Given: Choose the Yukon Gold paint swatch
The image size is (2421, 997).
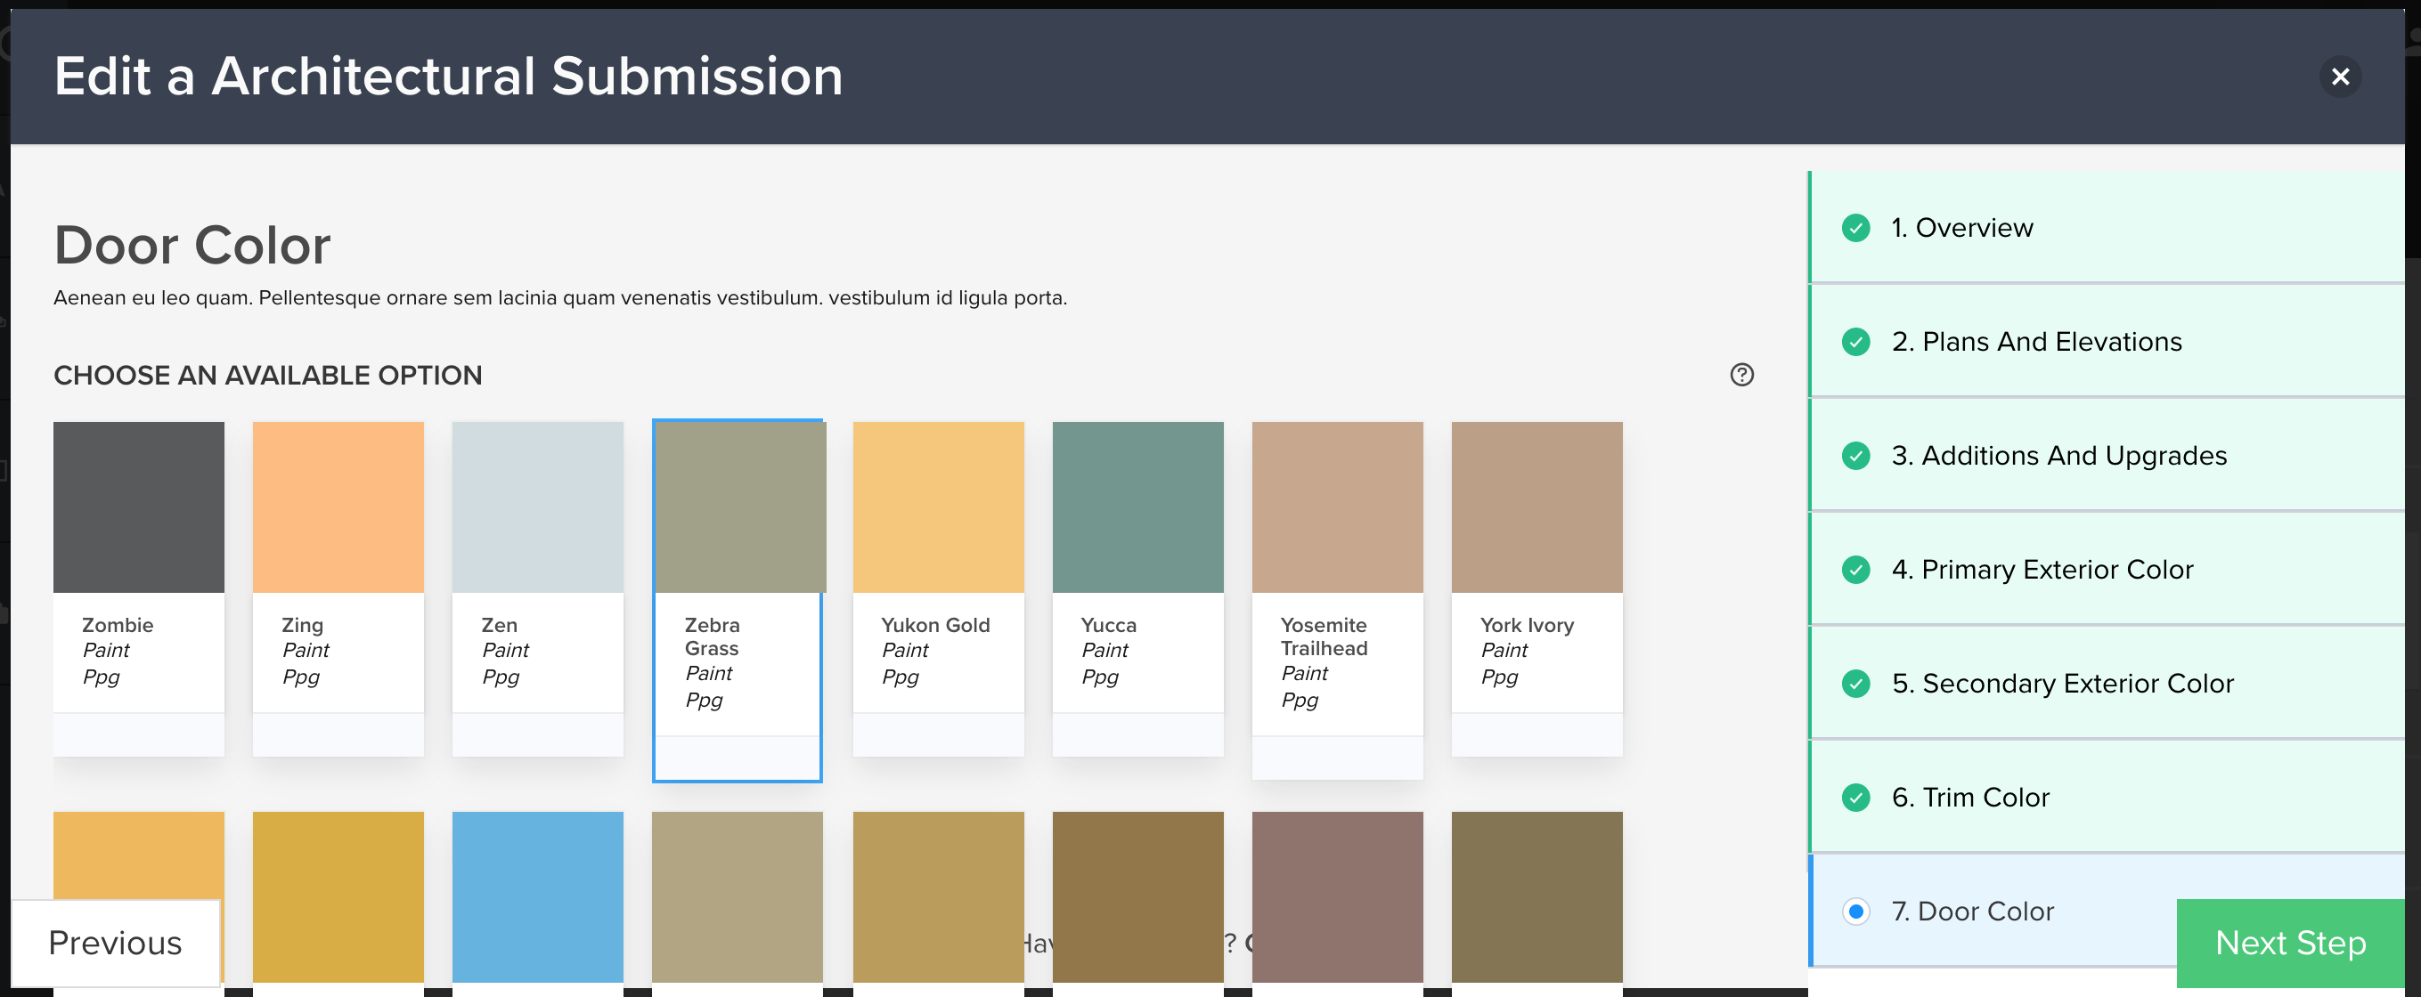Looking at the screenshot, I should (x=938, y=507).
